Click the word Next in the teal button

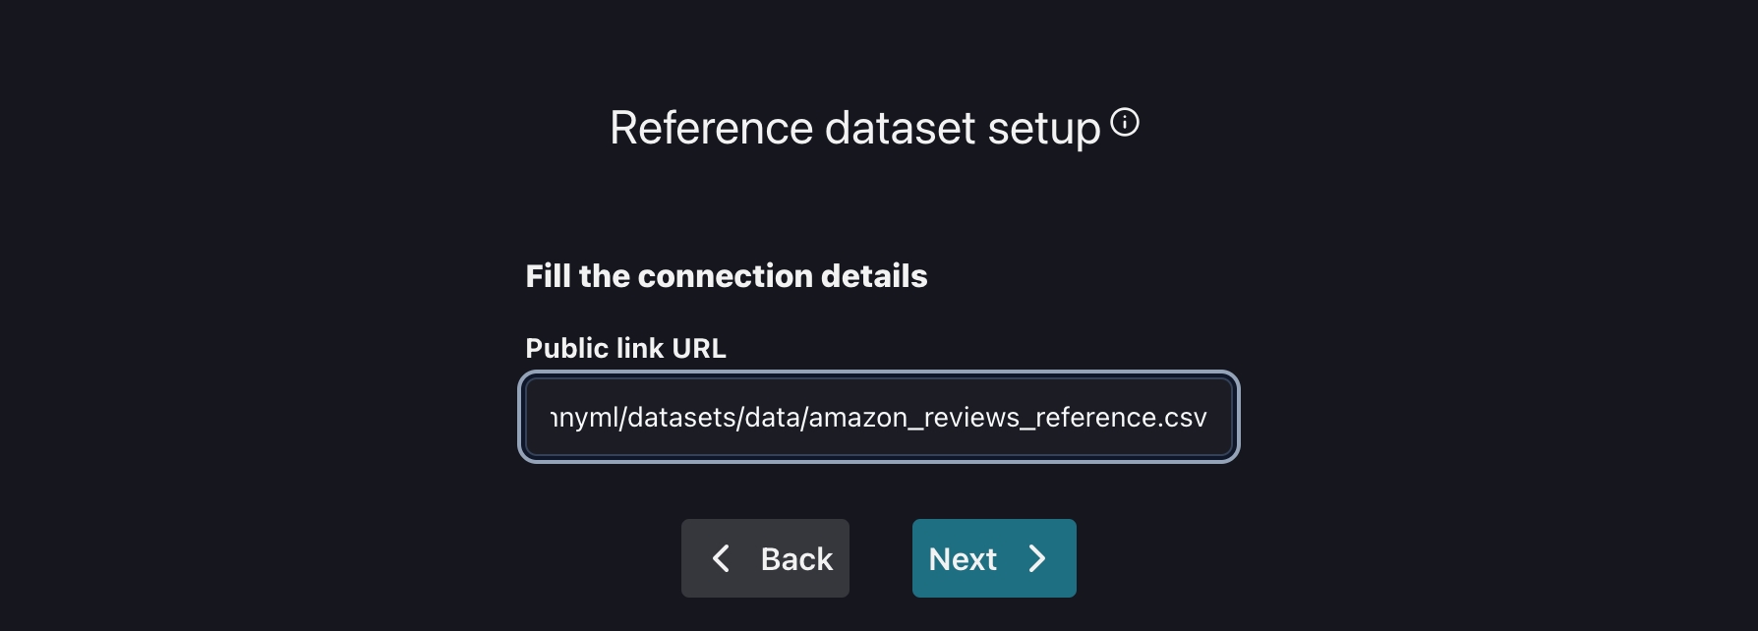point(963,559)
